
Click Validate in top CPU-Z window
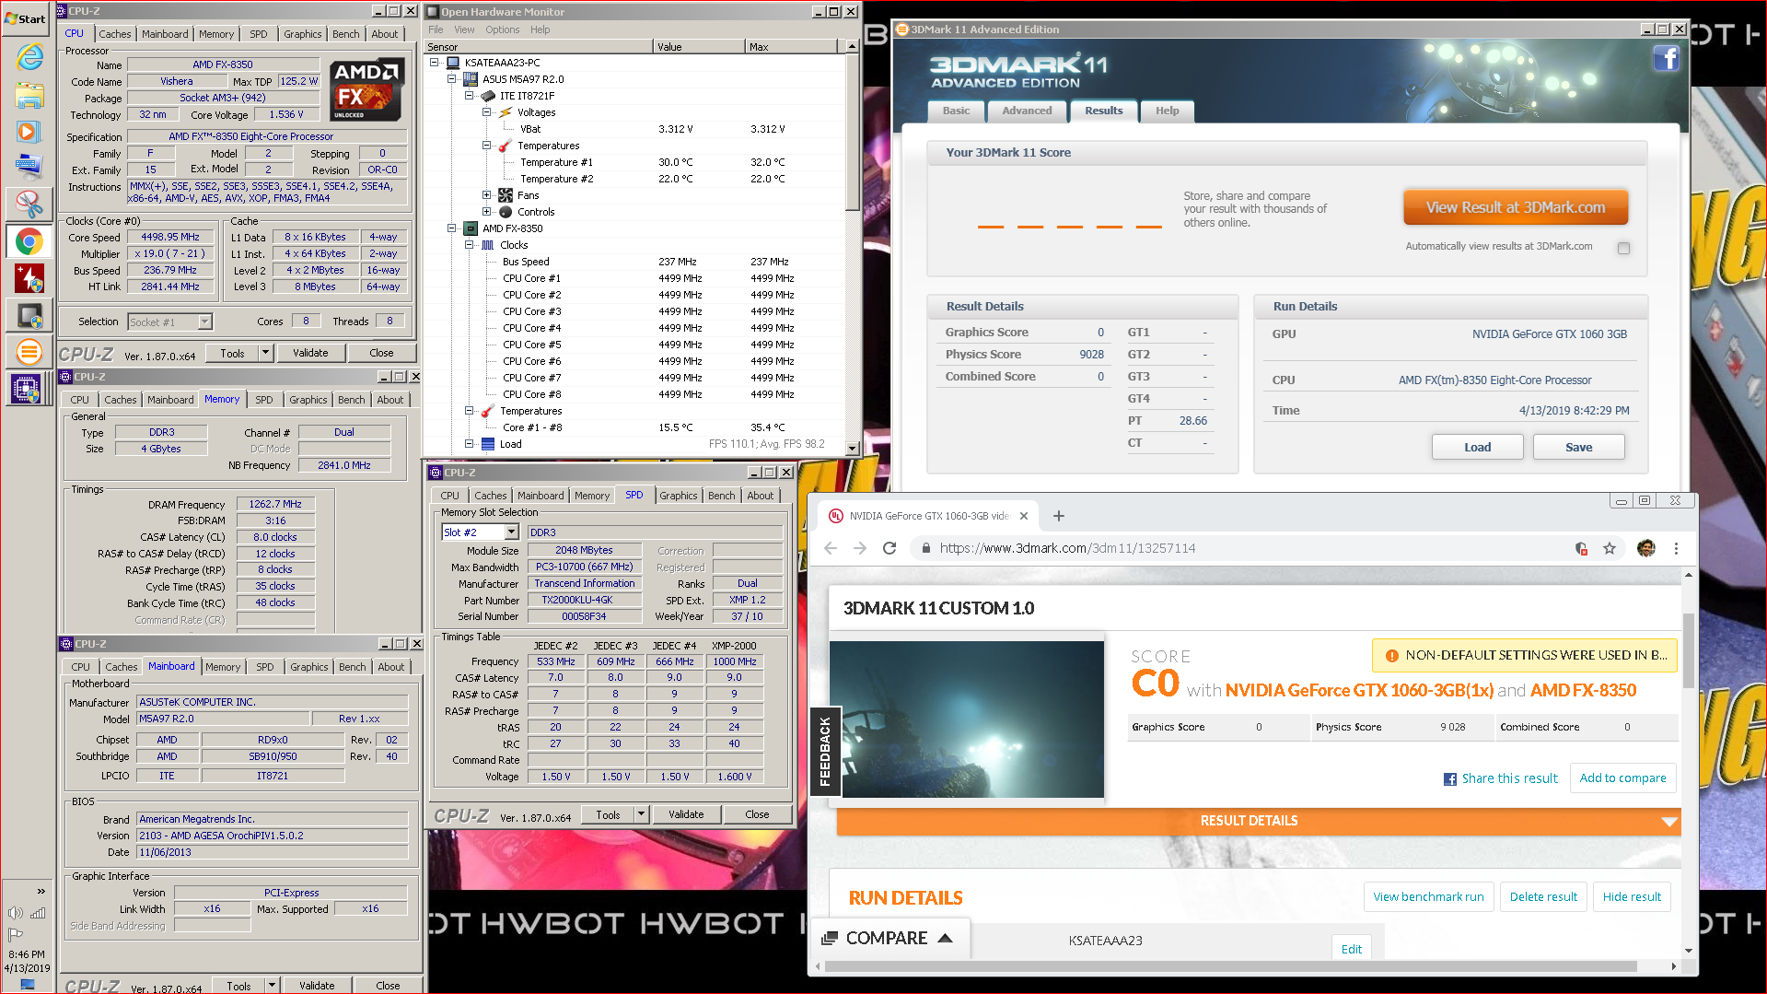pyautogui.click(x=310, y=353)
